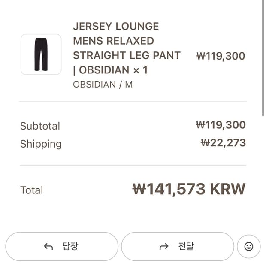Select the Subtotal amount ₩119,300
This screenshot has height=266, width=266.
[x=221, y=125]
